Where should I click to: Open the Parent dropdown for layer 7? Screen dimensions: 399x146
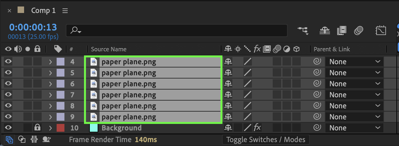[355, 95]
